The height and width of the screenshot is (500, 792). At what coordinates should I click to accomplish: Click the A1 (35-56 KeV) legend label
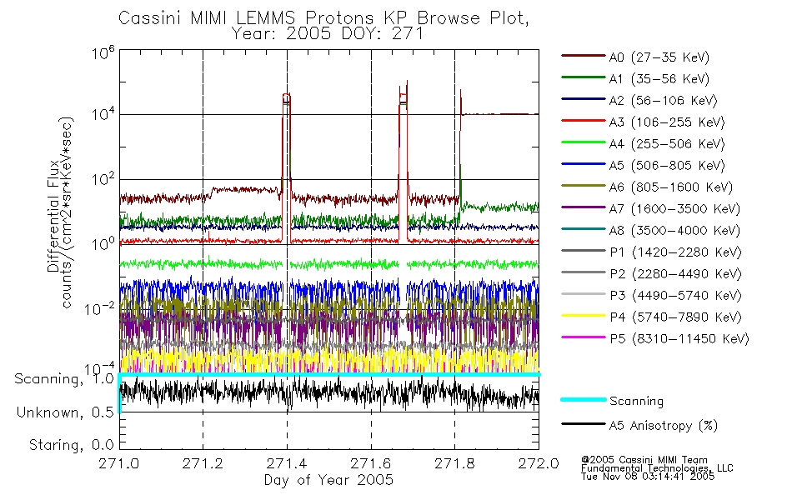pyautogui.click(x=659, y=79)
